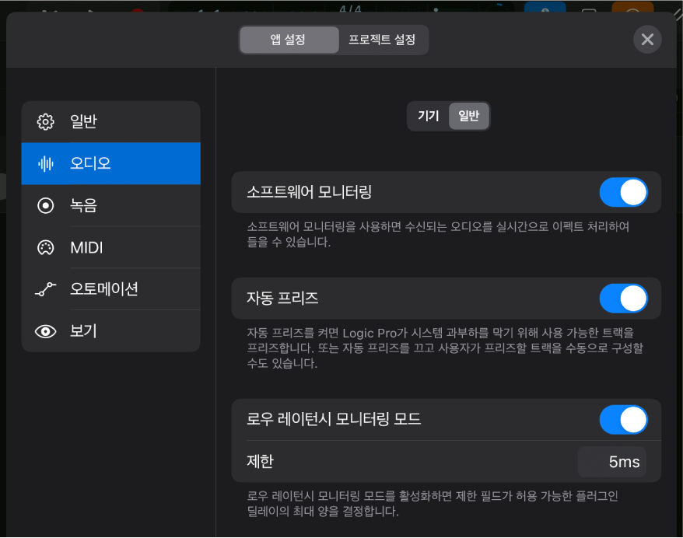Image resolution: width=683 pixels, height=538 pixels.
Task: Select the 기기 segment
Action: tap(428, 116)
